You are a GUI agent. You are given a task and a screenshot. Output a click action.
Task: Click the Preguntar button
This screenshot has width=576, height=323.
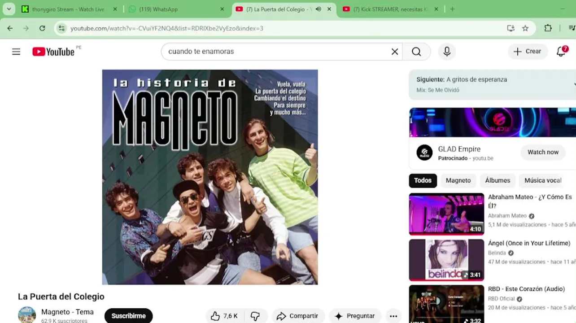355,316
